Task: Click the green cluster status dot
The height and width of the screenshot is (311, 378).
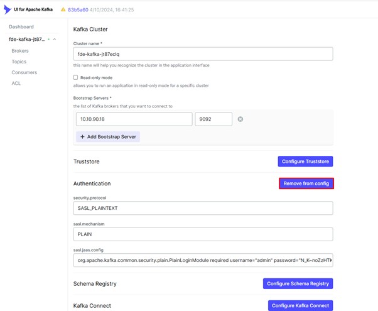Action: click(49, 39)
